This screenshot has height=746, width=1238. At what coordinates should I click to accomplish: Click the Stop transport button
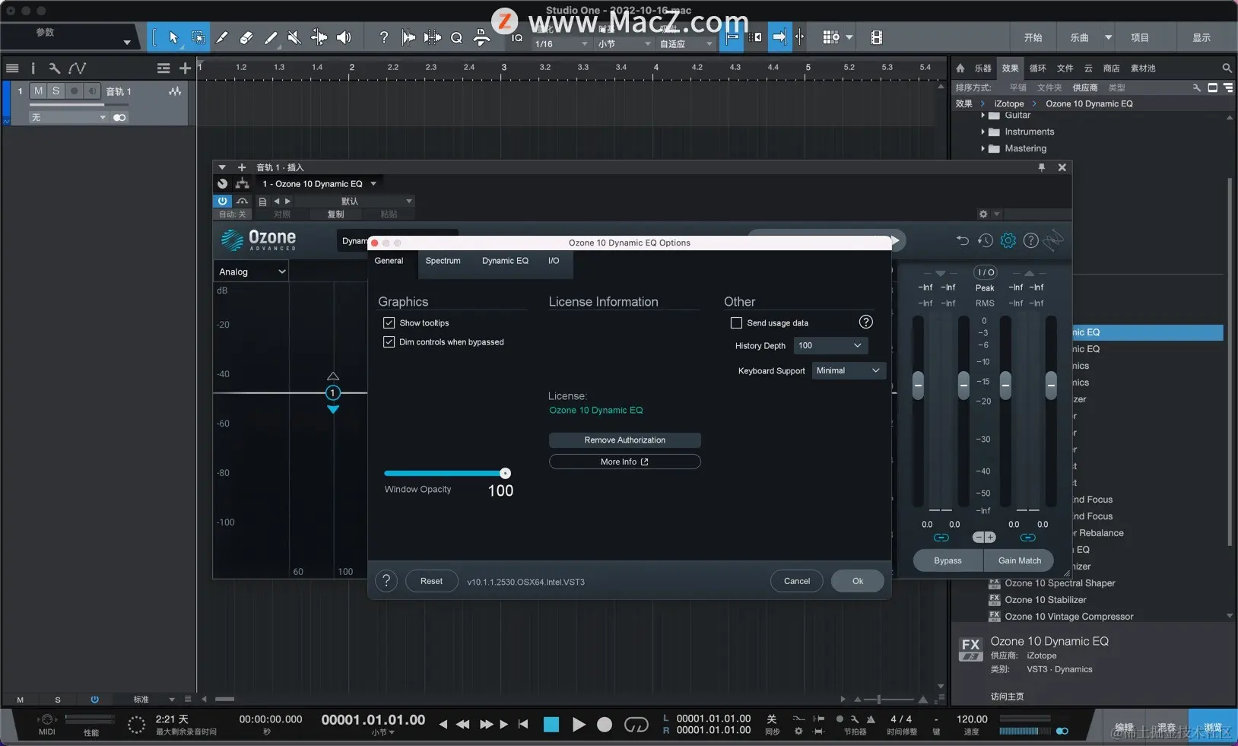[551, 725]
